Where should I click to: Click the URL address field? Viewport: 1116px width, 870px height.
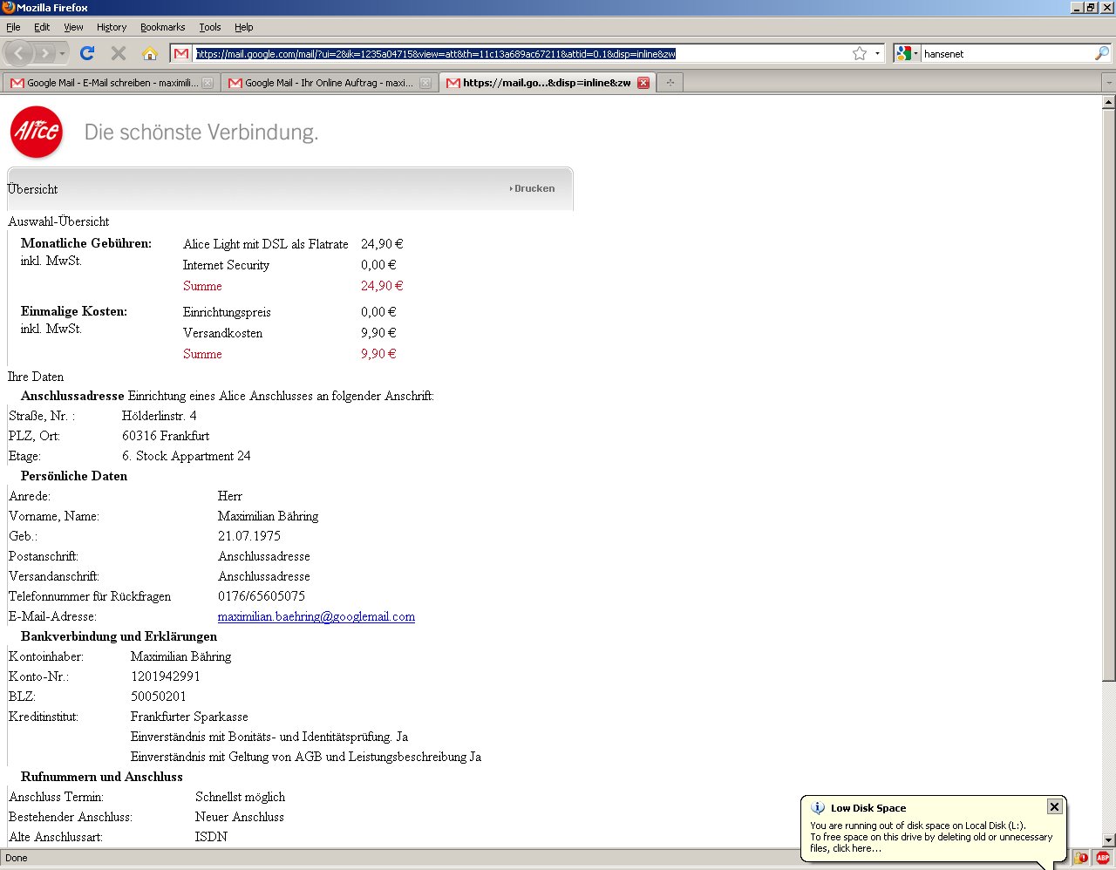pyautogui.click(x=521, y=54)
